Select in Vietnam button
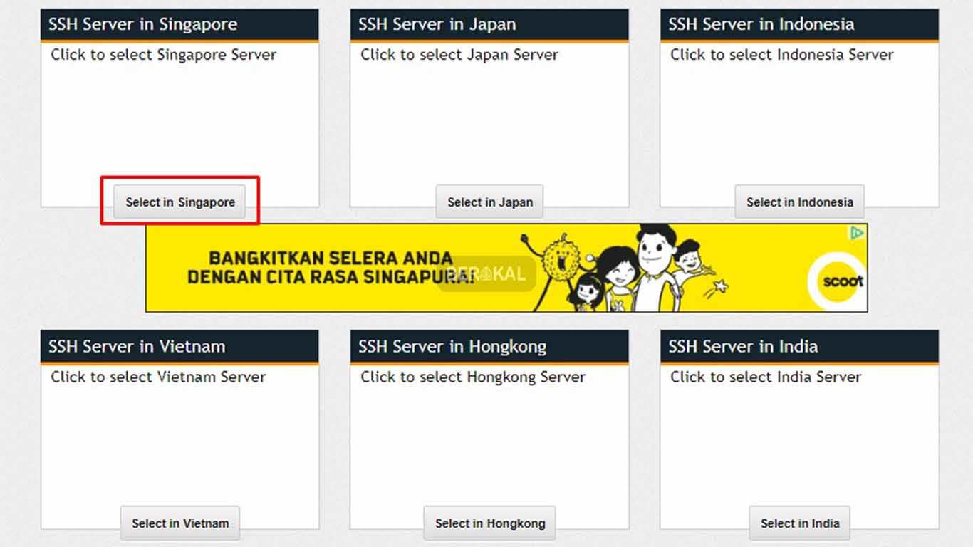 coord(179,523)
